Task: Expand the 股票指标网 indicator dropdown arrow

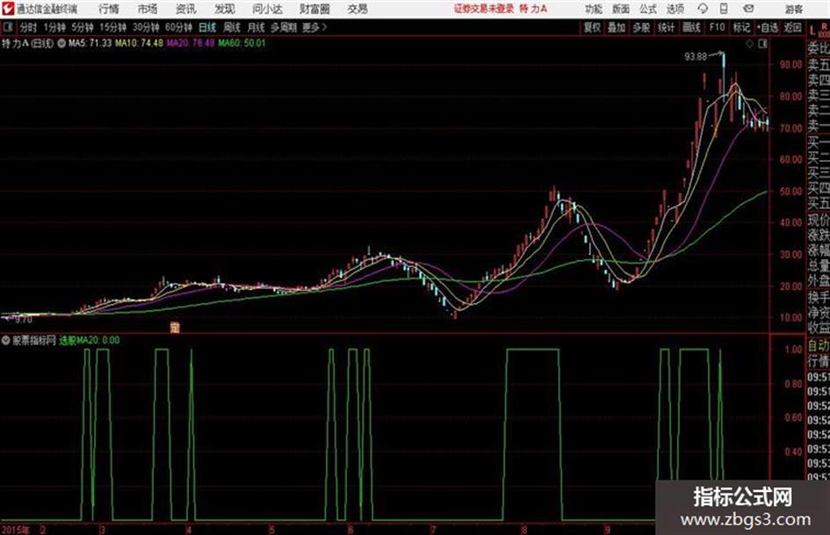Action: pos(6,341)
